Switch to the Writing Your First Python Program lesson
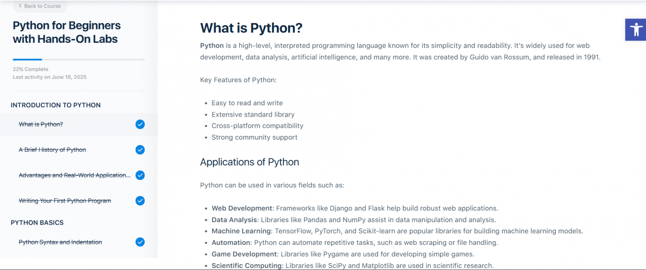This screenshot has width=646, height=270. click(65, 200)
